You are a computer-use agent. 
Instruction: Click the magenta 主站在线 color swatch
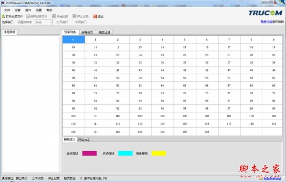tap(90, 153)
